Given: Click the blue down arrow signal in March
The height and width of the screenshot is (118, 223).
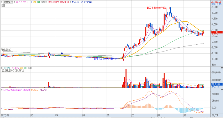Looking at the screenshot, I should [62, 53].
